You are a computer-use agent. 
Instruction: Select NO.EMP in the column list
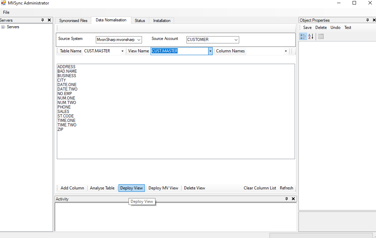point(65,94)
